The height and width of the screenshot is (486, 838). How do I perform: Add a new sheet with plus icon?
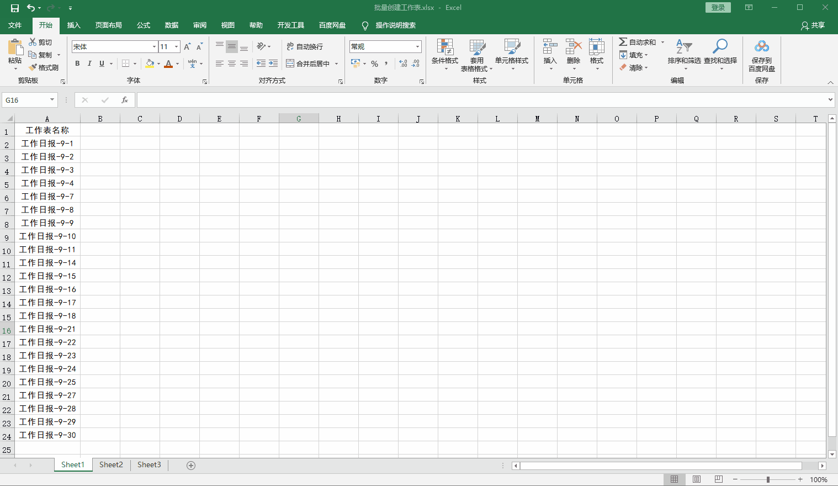click(191, 466)
